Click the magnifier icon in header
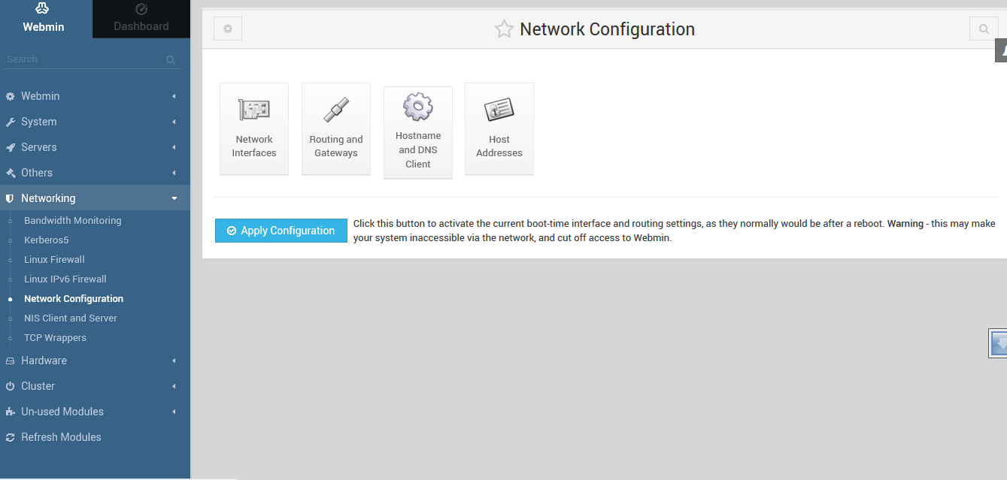1007x480 pixels. click(984, 29)
